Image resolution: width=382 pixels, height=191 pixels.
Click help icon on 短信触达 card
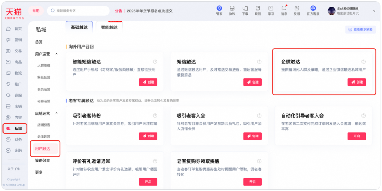259,62
